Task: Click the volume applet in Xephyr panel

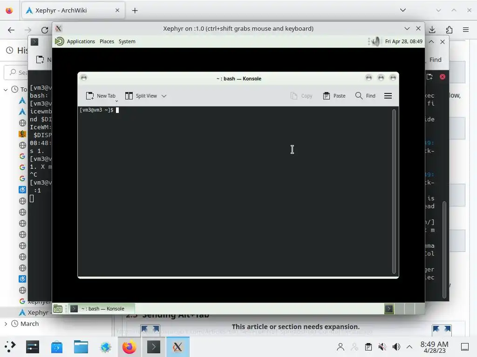Action: pos(376,41)
